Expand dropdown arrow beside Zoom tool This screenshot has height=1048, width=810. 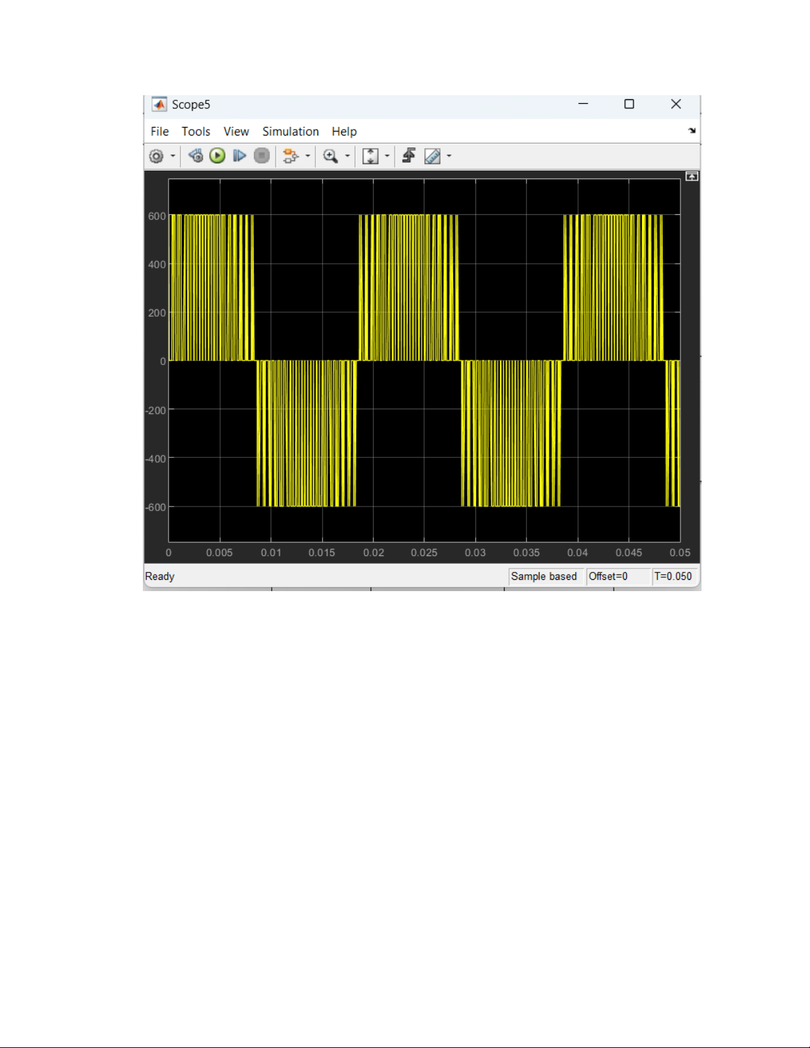pyautogui.click(x=347, y=156)
